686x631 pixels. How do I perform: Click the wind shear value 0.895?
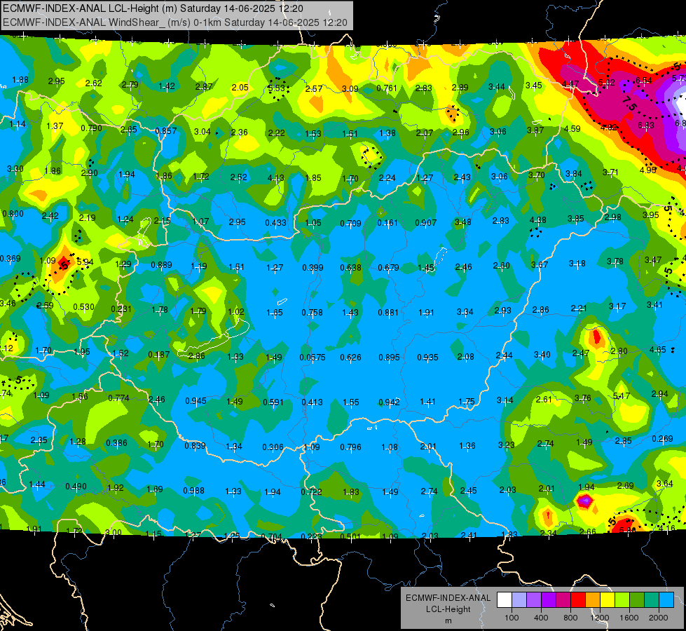tap(390, 358)
